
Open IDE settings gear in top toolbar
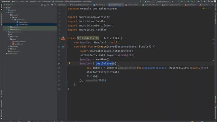point(212,1)
